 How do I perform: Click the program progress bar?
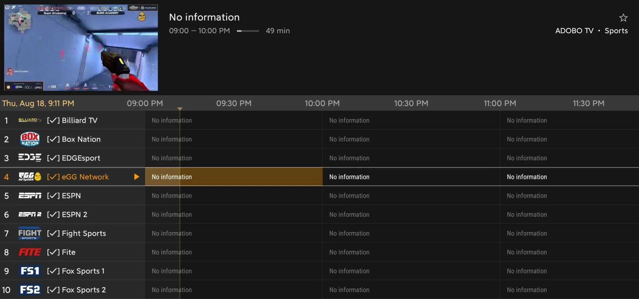(248, 31)
